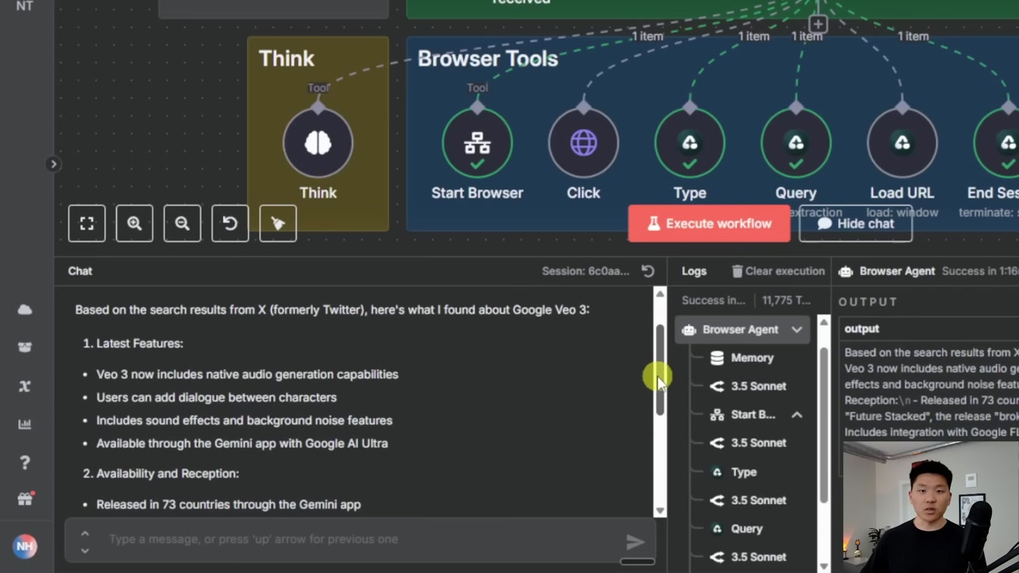Click the Logs panel title
The height and width of the screenshot is (573, 1019).
pyautogui.click(x=694, y=271)
